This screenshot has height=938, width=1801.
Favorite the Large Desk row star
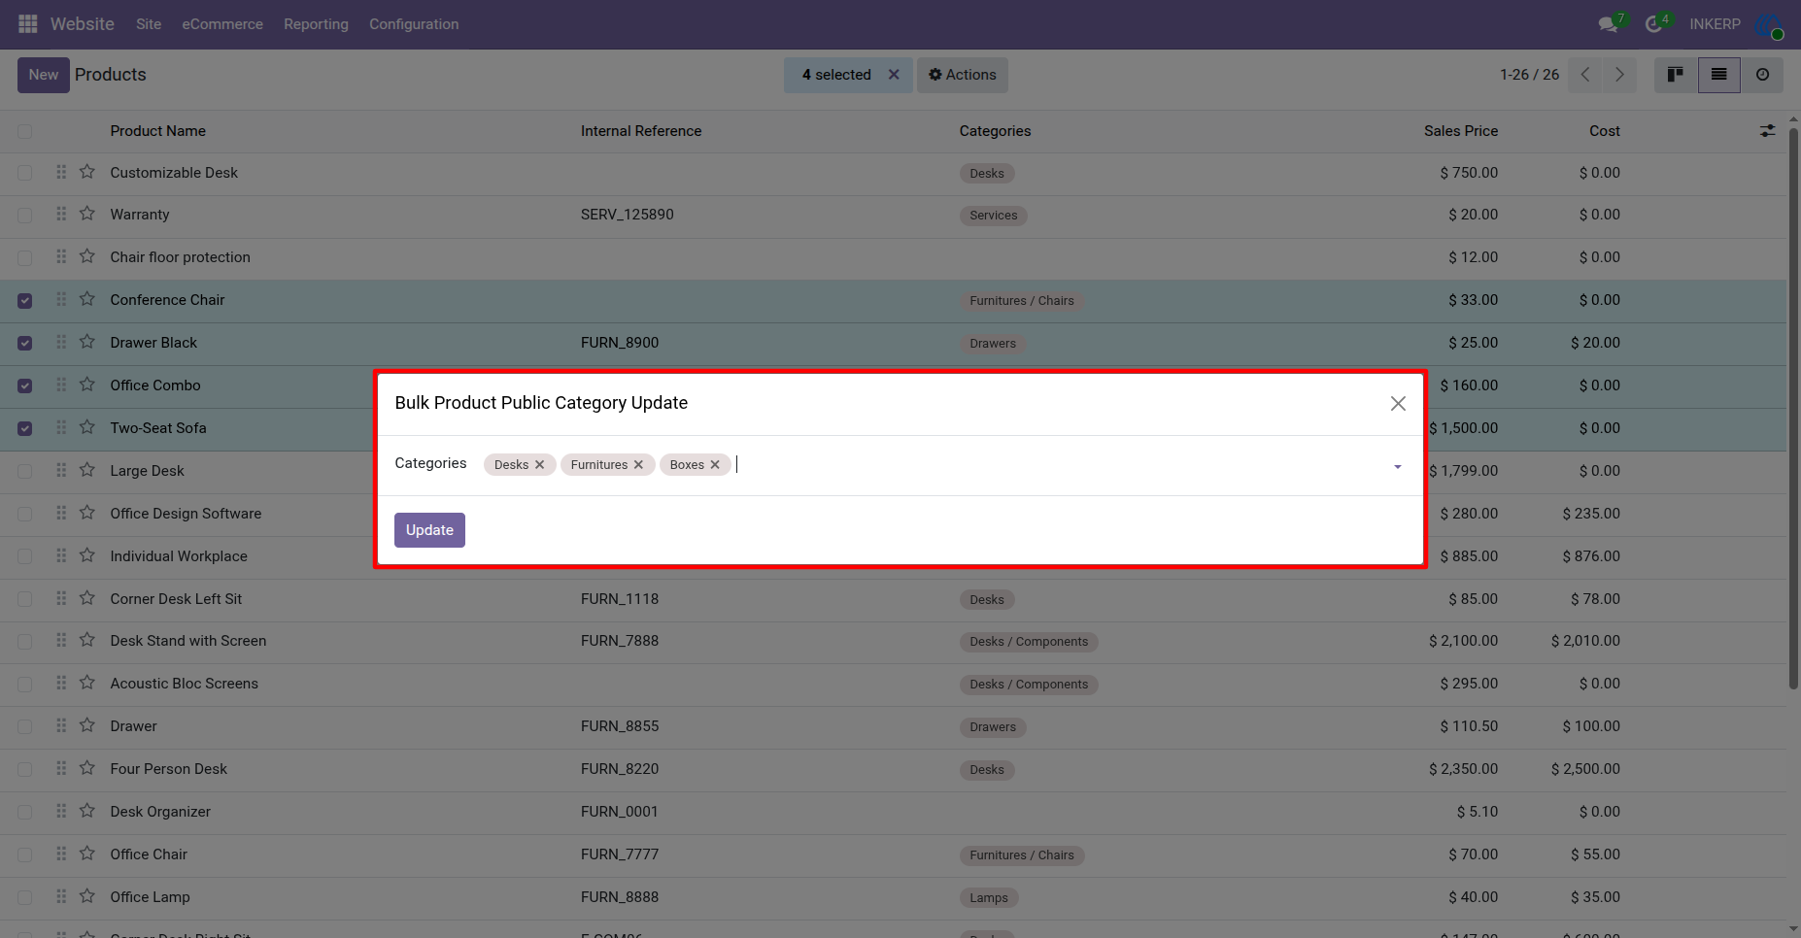87,470
